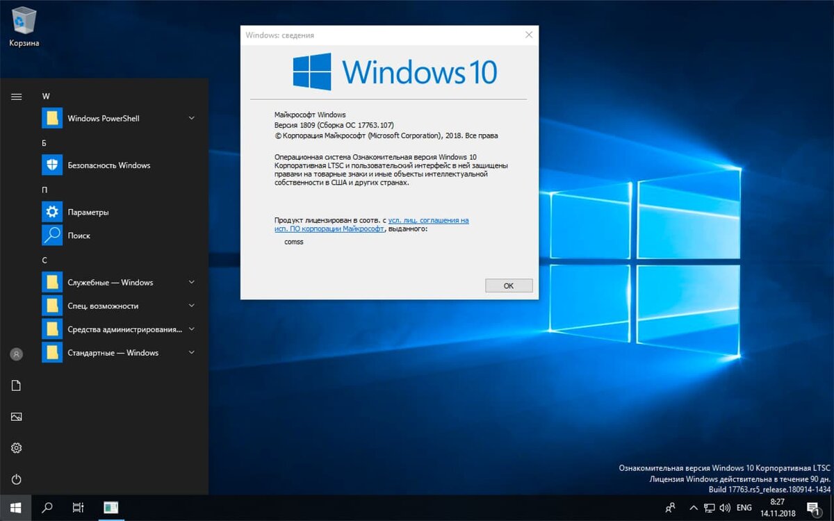Open Спец. возможности folder icon
Viewport: 834px width, 521px height.
click(52, 306)
